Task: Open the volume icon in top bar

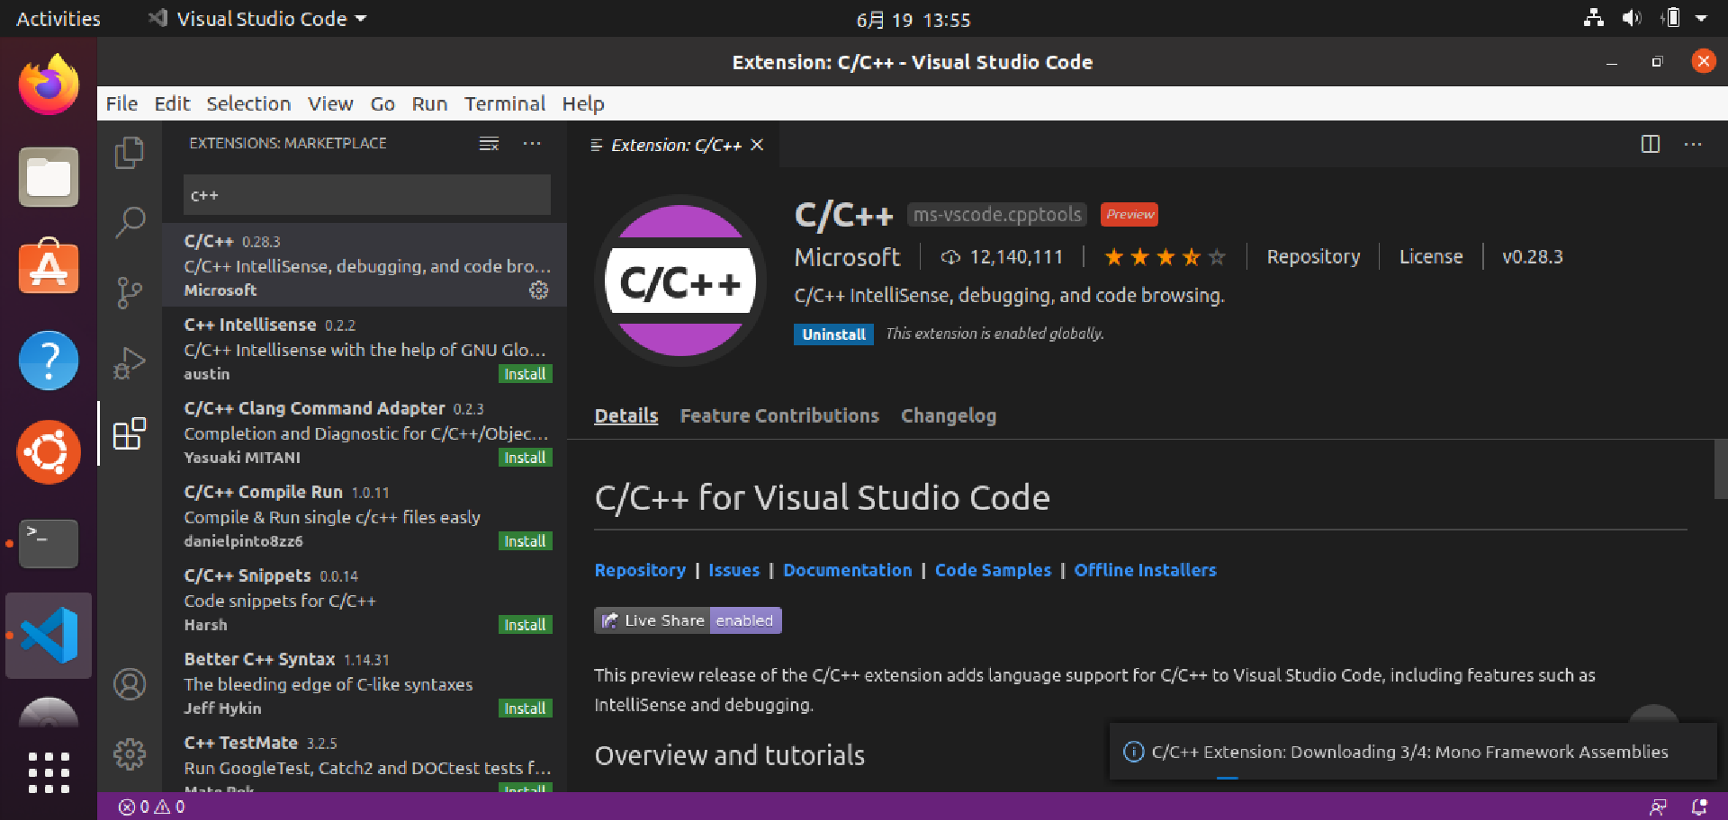Action: (x=1631, y=18)
